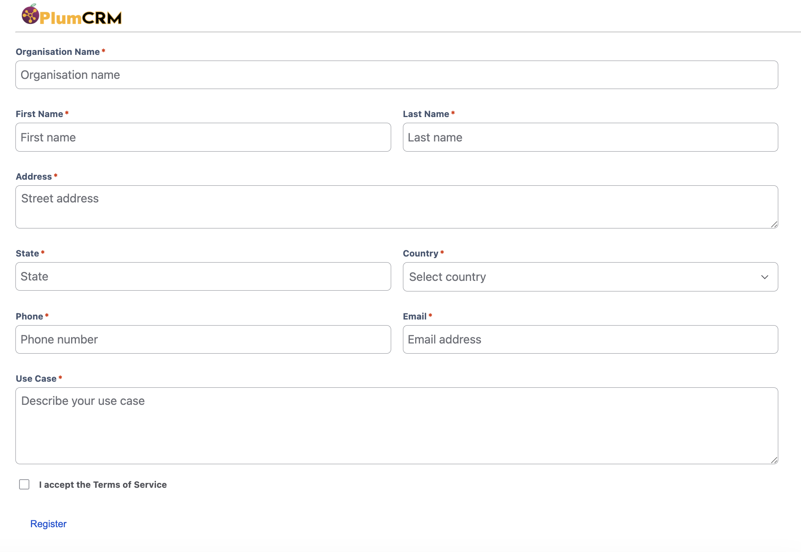
Task: Click the 'I accept the Terms of Service' label
Action: (x=103, y=485)
